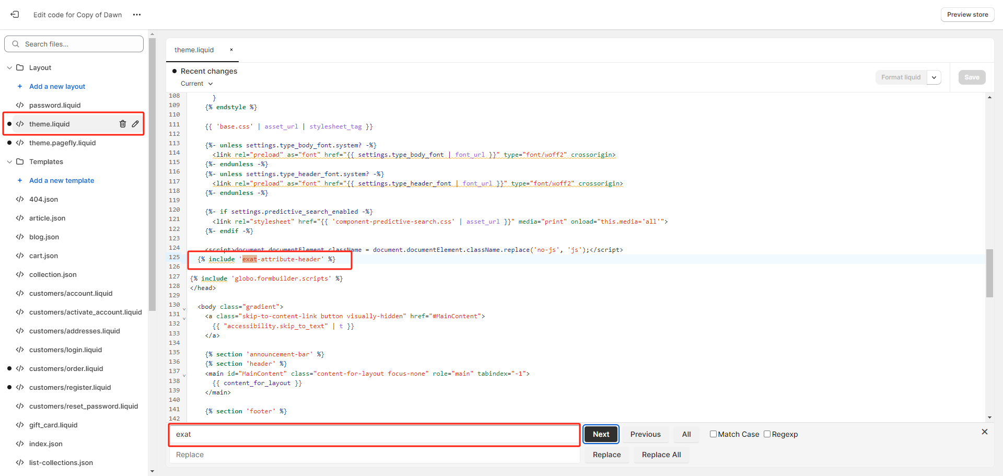The height and width of the screenshot is (476, 1003).
Task: Open theme.pagefly.liquid file
Action: 62,143
